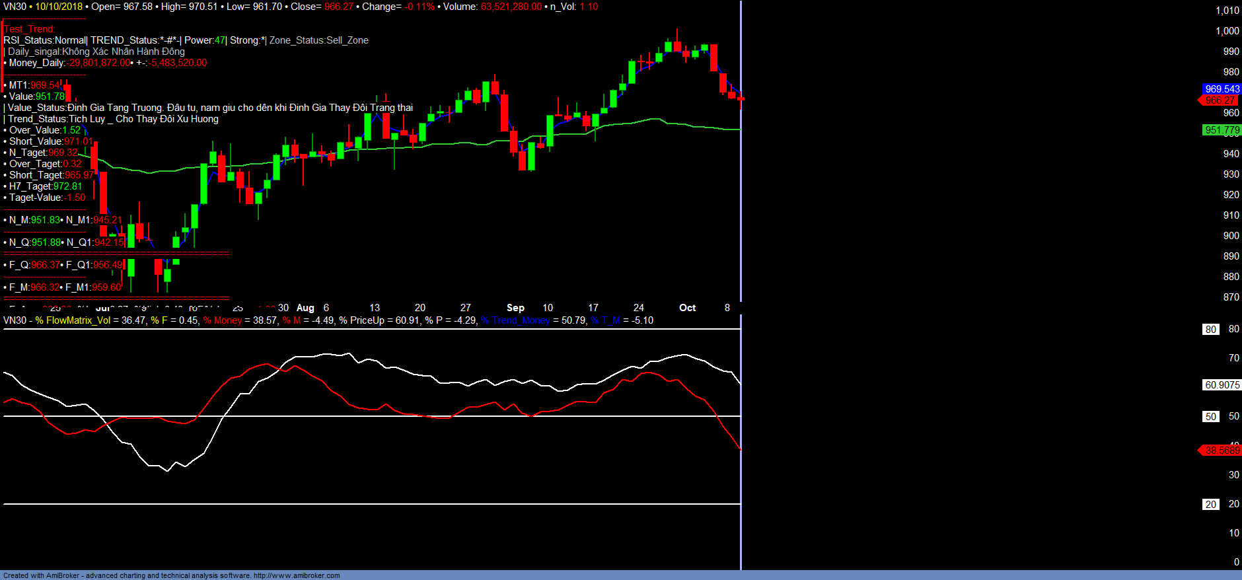The width and height of the screenshot is (1242, 580).
Task: Click the boxed 80 level marker
Action: pos(1210,329)
